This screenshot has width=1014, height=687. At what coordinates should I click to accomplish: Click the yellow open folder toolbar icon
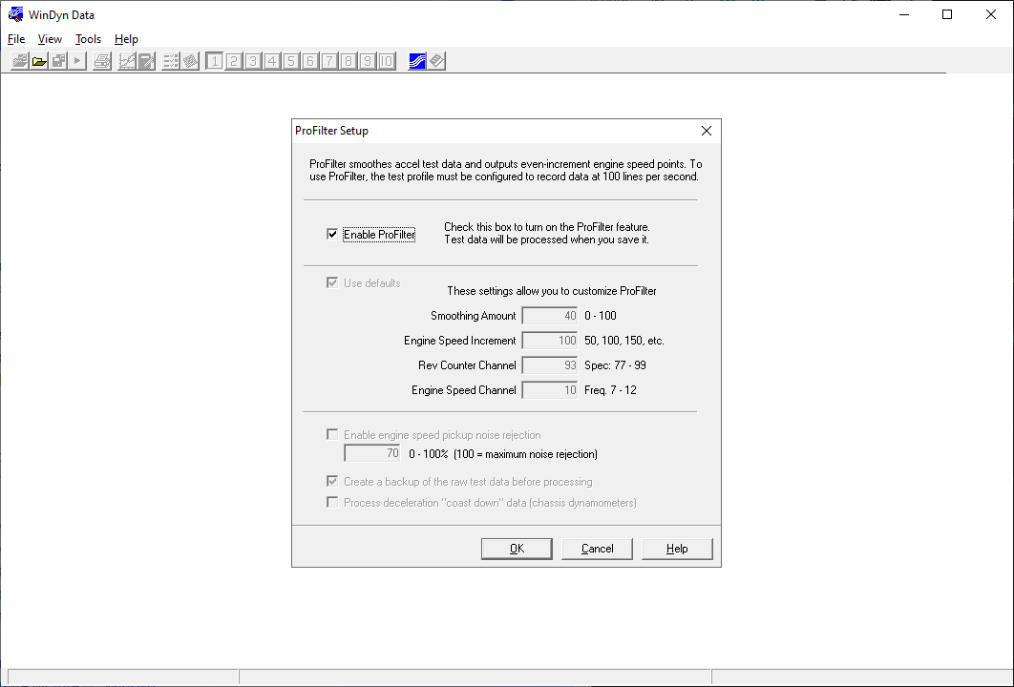[39, 61]
